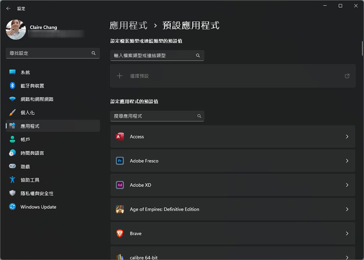
Task: Click the Adobe XD name text
Action: coord(141,185)
